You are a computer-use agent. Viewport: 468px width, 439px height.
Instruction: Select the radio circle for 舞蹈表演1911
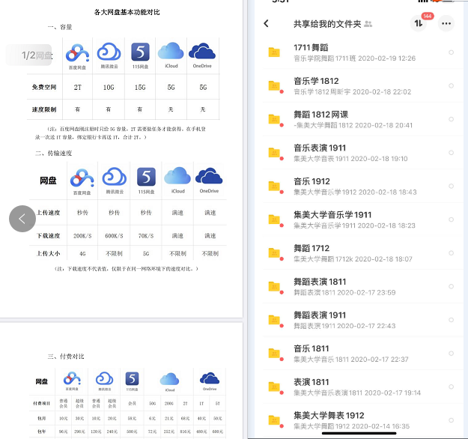[451, 320]
